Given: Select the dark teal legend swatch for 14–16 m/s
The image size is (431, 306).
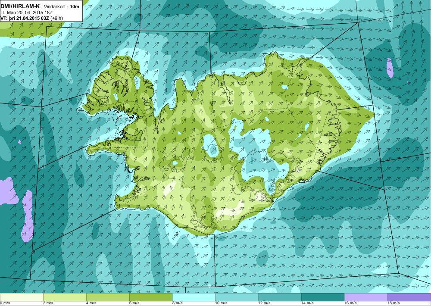Looking at the screenshot, I should point(323,297).
